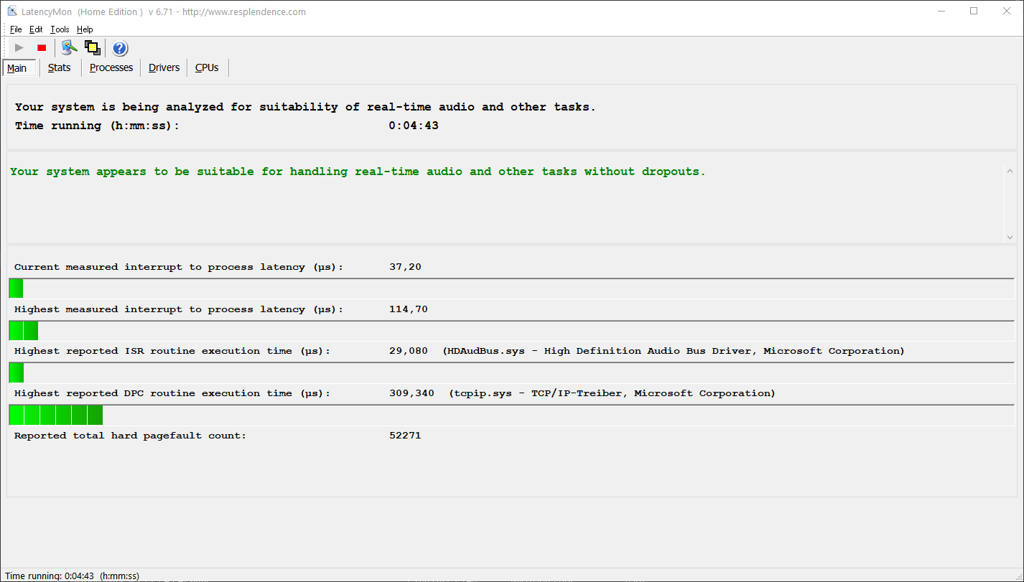
Task: Switch to the CPUs tab
Action: tap(207, 67)
